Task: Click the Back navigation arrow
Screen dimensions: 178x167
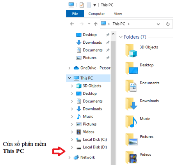Action: pos(72,24)
